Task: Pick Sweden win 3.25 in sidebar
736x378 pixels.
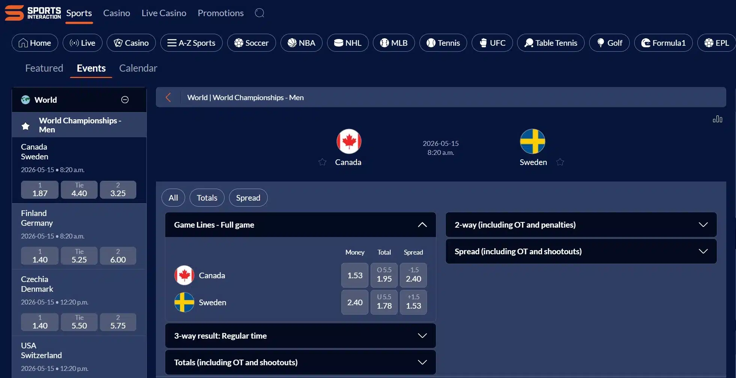Action: [x=118, y=190]
